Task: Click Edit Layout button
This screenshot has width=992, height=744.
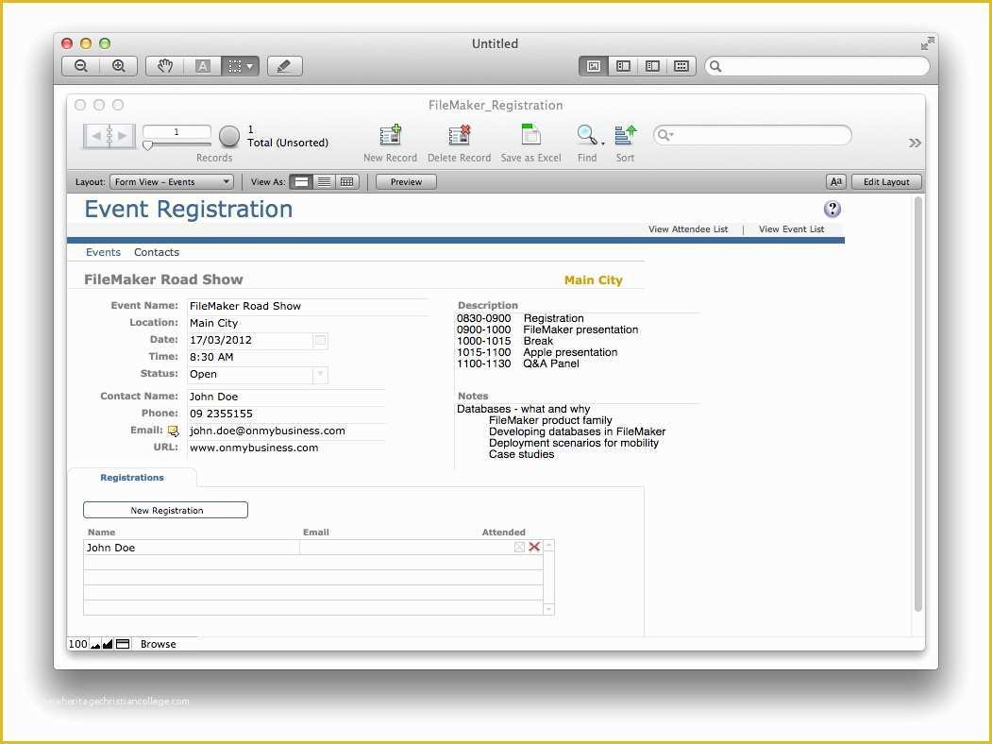Action: pyautogui.click(x=886, y=181)
